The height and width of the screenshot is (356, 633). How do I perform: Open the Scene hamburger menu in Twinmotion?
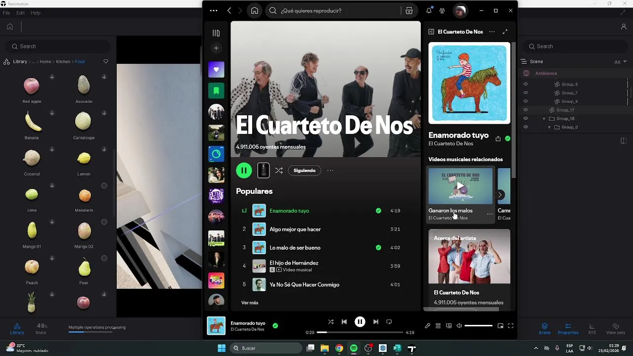click(x=523, y=62)
